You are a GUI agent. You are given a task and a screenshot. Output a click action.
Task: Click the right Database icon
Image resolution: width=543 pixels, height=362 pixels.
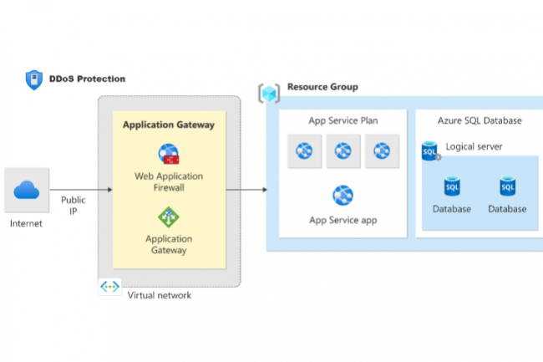pos(507,186)
